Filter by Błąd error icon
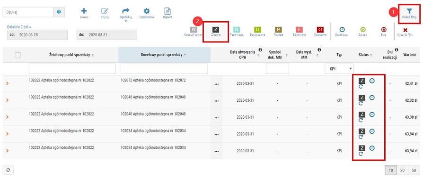The height and width of the screenshot is (180, 423). [384, 30]
